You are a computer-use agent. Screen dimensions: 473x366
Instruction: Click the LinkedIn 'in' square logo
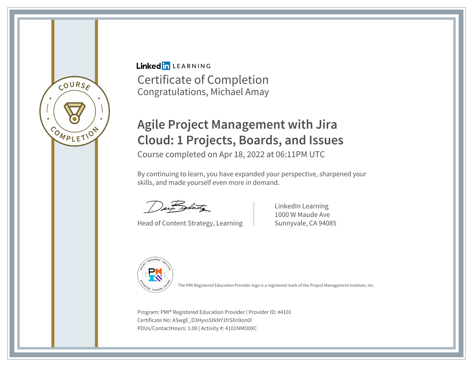[166, 66]
